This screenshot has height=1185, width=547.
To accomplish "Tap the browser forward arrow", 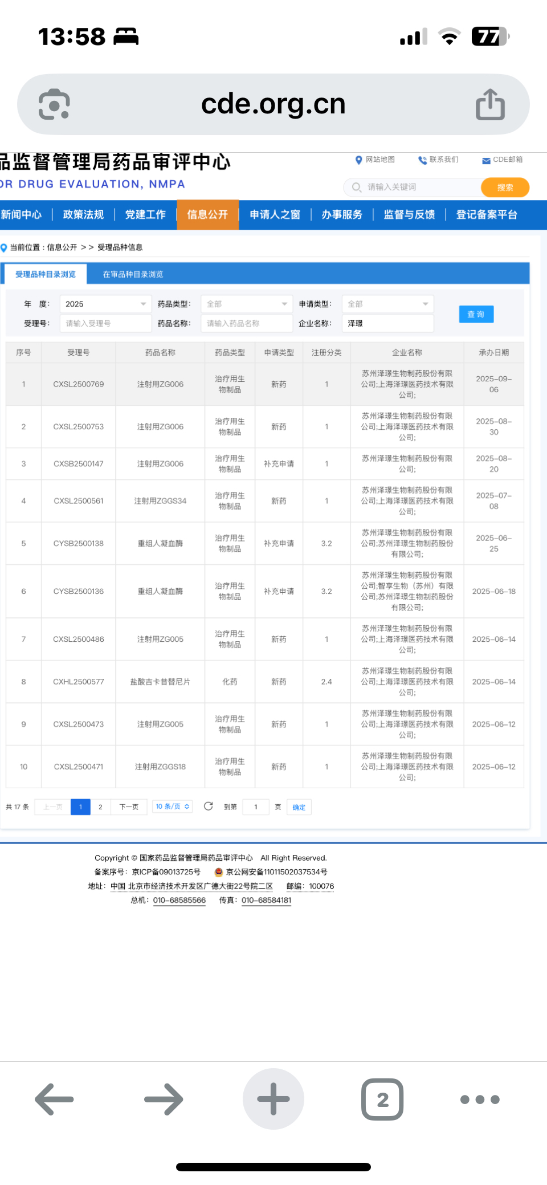I will click(164, 1099).
